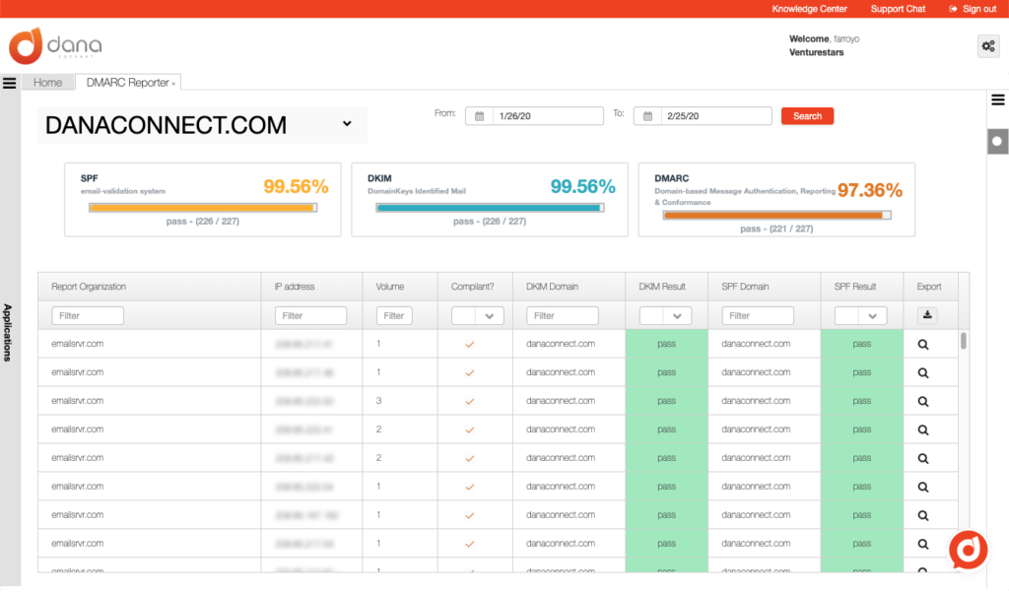This screenshot has width=1009, height=593.
Task: Click magnifier icon in third table row
Action: pyautogui.click(x=922, y=401)
